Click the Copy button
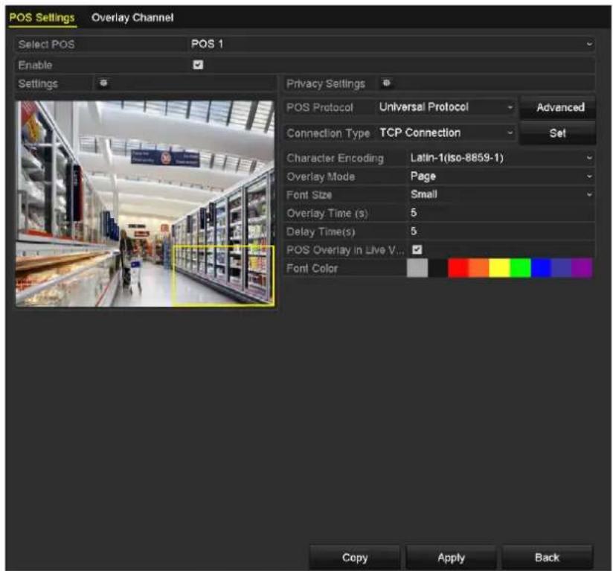The height and width of the screenshot is (571, 613). 355,558
